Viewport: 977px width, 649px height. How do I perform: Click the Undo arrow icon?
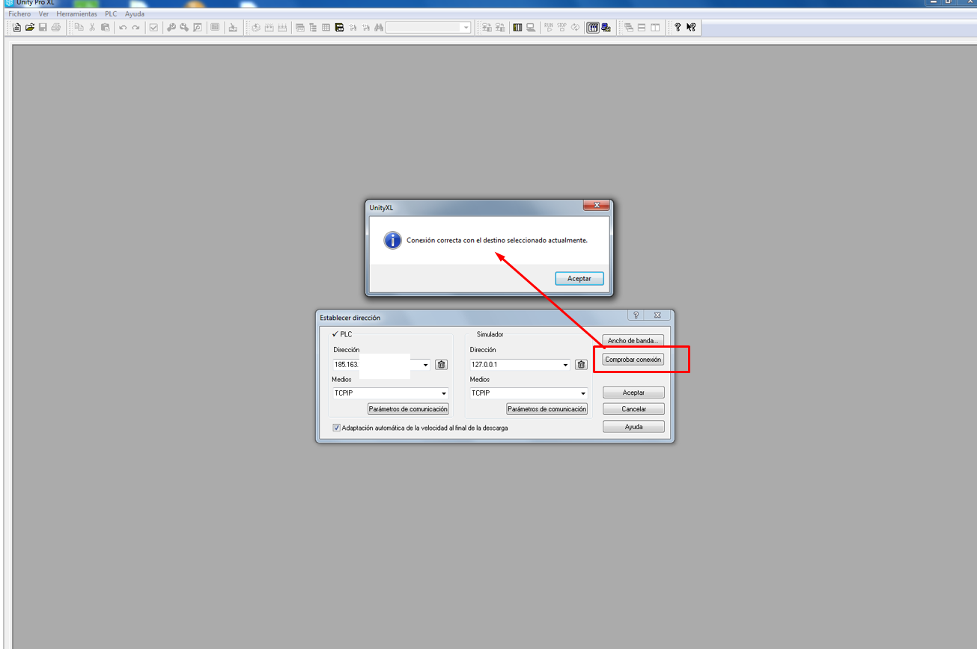[x=123, y=28]
